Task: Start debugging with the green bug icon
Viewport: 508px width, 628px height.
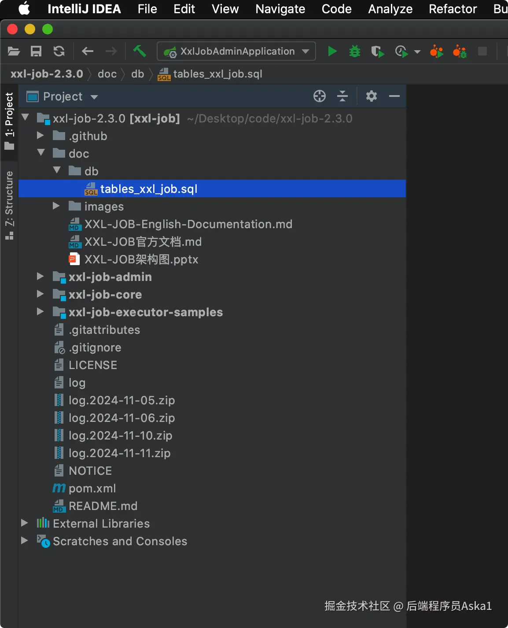Action: (x=354, y=52)
